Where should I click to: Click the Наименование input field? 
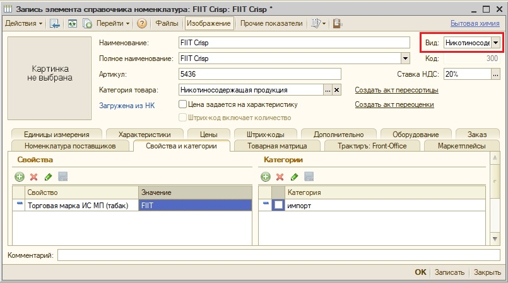tap(294, 43)
